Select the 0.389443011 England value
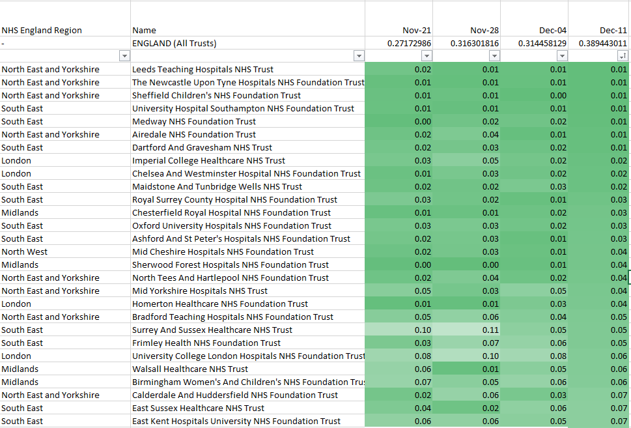Screen dimensions: 631x428 tap(598, 43)
